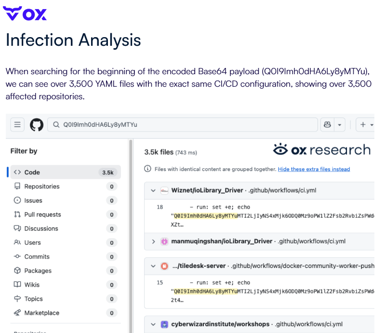The width and height of the screenshot is (385, 333).
Task: Select the Topics filter
Action: point(66,299)
